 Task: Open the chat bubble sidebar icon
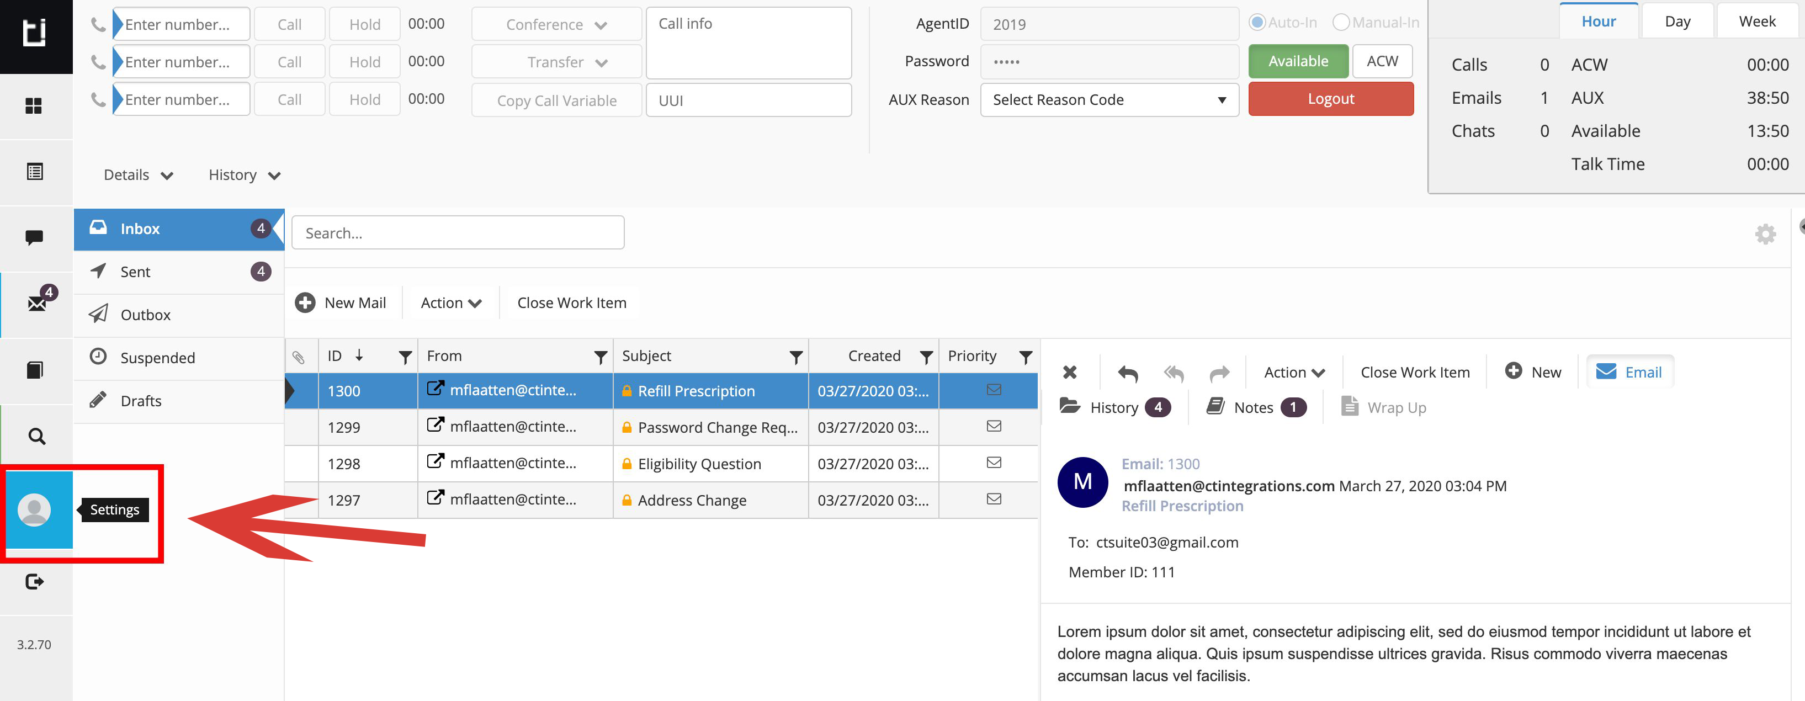click(34, 238)
